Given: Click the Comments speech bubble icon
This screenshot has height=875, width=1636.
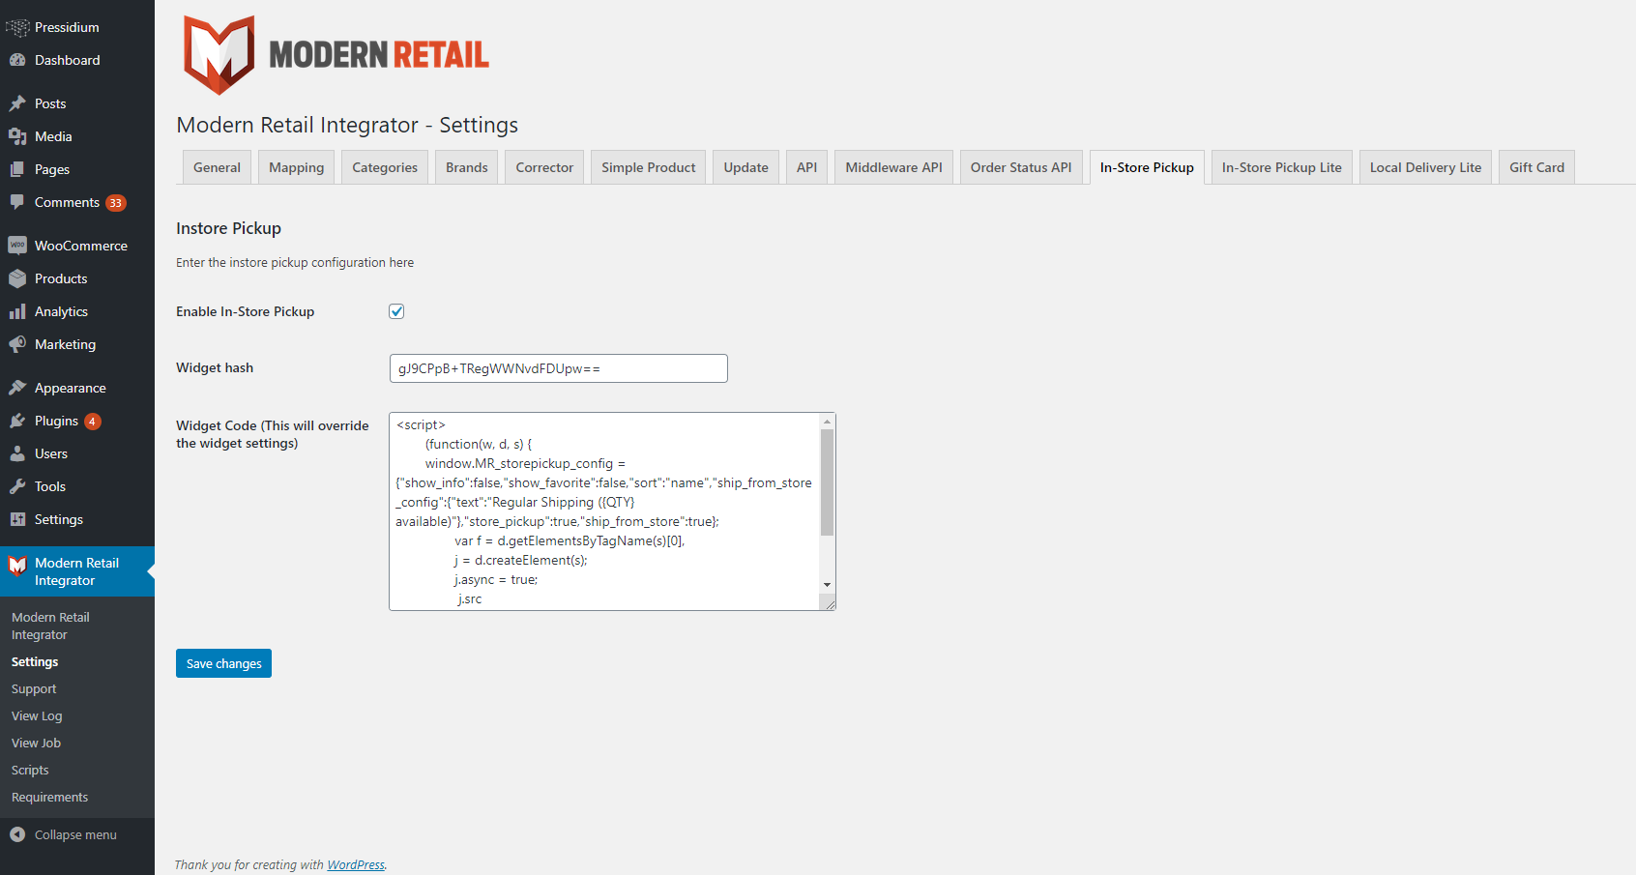Looking at the screenshot, I should point(17,202).
